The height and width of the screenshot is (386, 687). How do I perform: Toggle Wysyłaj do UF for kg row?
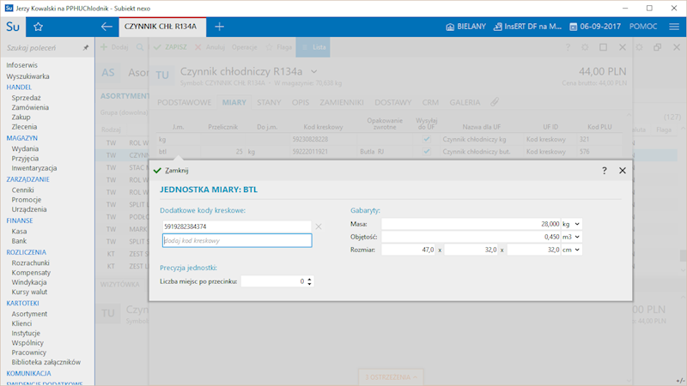pyautogui.click(x=426, y=139)
